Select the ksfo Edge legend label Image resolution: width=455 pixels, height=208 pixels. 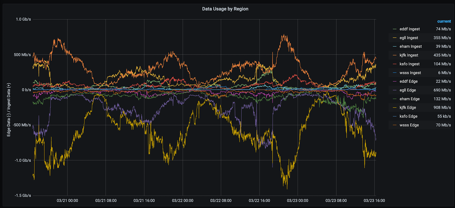[408, 116]
